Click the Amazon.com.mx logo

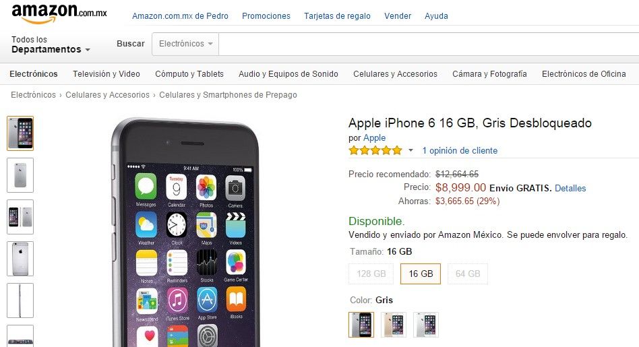(59, 13)
